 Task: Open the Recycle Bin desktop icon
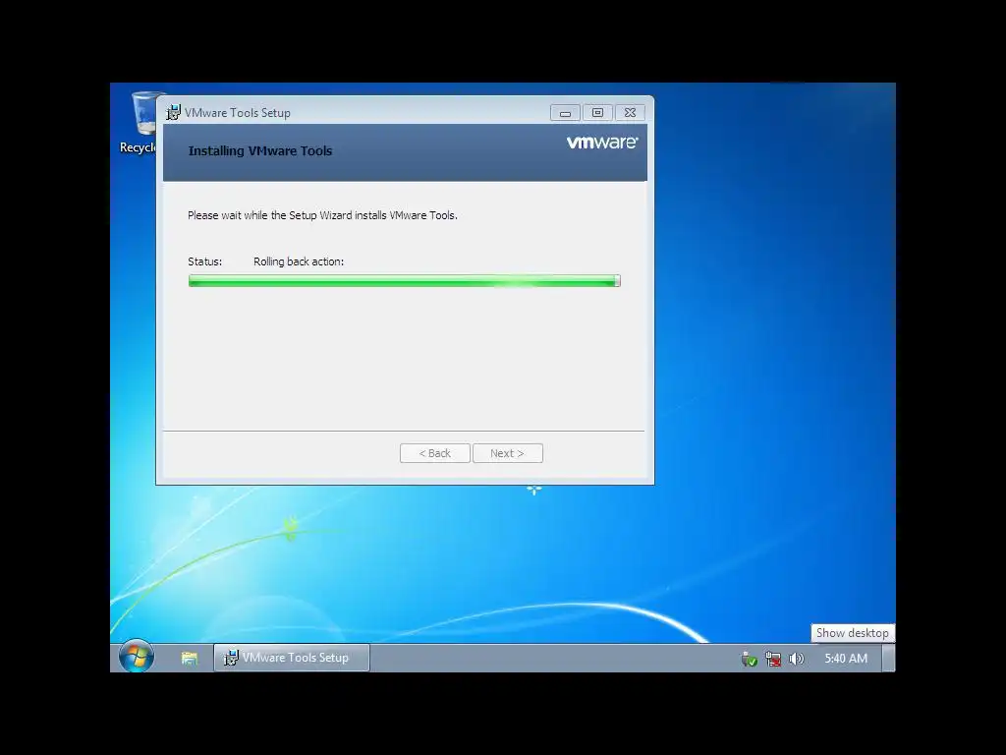click(x=140, y=122)
